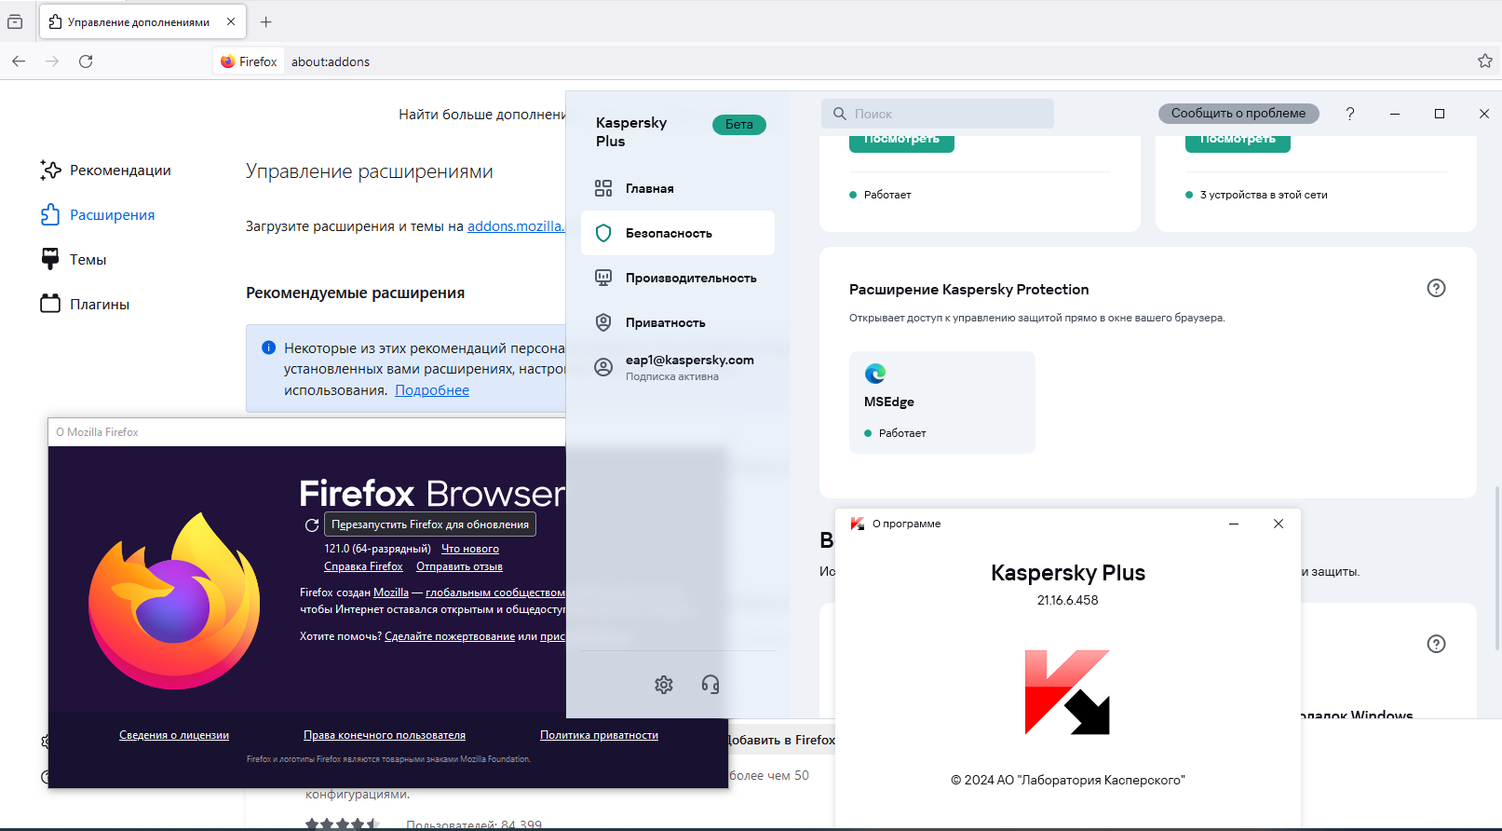1502x831 pixels.
Task: Click the MSEdge browser icon
Action: tap(875, 374)
